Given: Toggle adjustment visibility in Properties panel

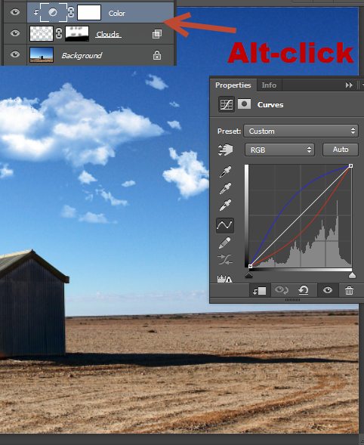Looking at the screenshot, I should pos(328,290).
